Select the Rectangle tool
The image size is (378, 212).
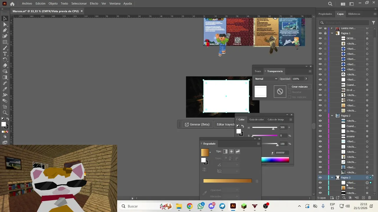click(x=5, y=42)
